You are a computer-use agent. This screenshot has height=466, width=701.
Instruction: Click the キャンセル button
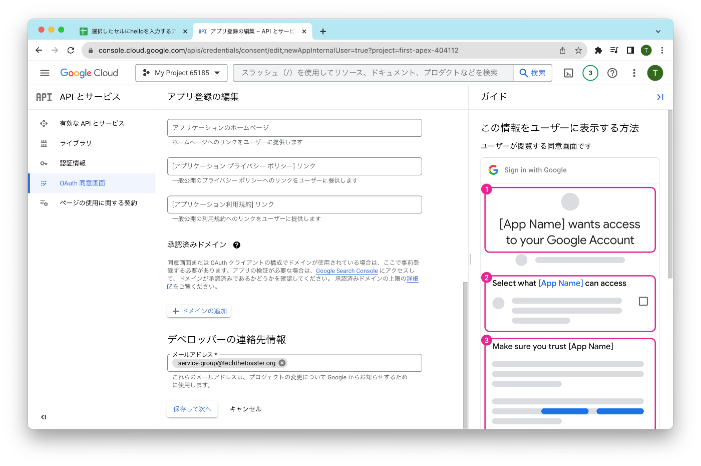point(245,409)
